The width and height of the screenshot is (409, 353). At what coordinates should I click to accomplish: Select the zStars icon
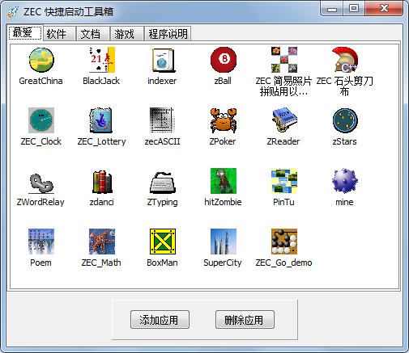coord(345,120)
